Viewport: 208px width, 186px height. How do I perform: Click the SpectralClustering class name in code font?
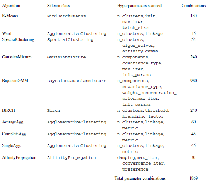pos(70,40)
